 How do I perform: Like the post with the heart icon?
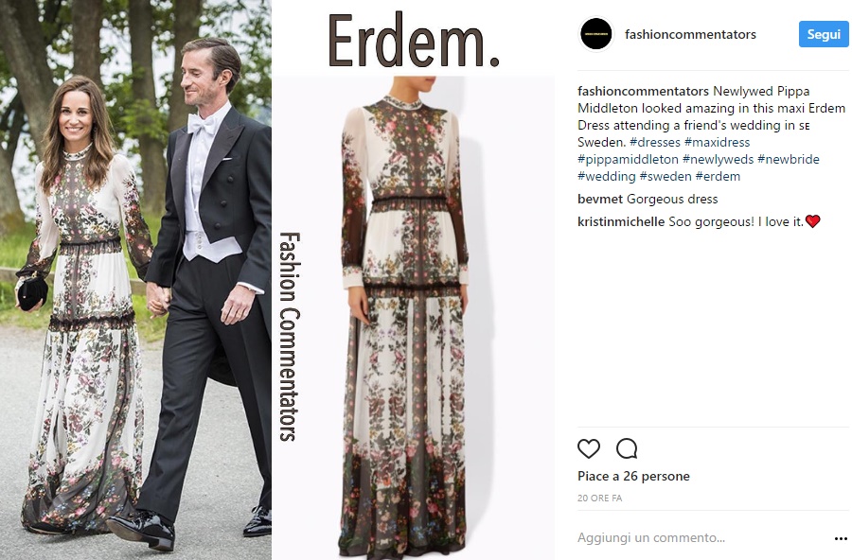coord(589,448)
